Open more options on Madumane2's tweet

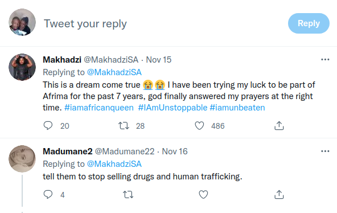coord(325,151)
